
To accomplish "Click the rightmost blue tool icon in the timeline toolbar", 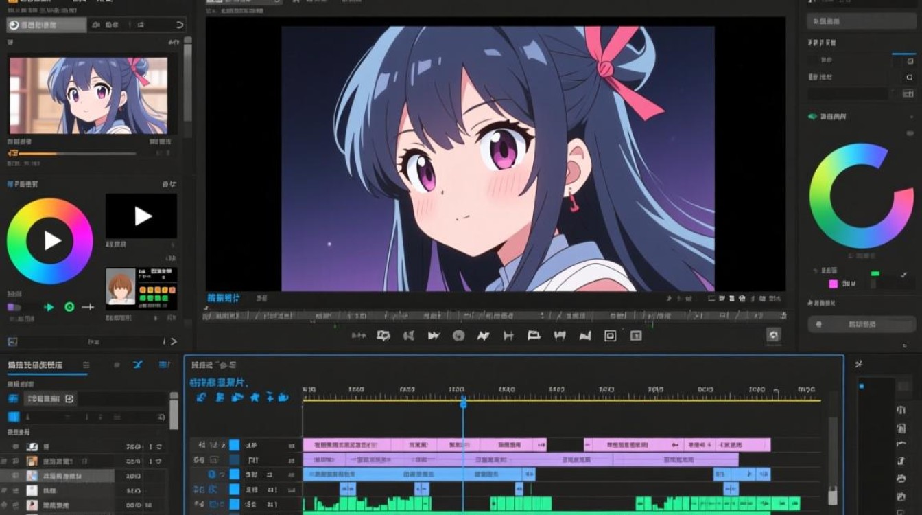I will 283,397.
